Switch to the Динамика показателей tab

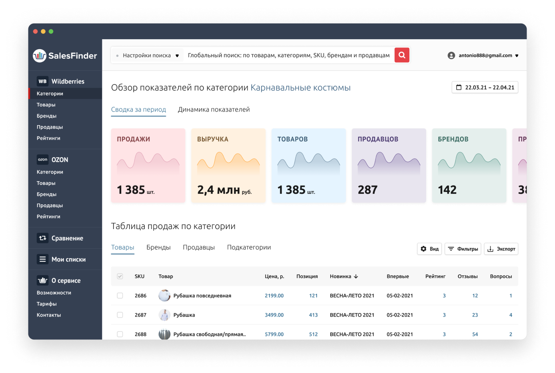point(214,110)
